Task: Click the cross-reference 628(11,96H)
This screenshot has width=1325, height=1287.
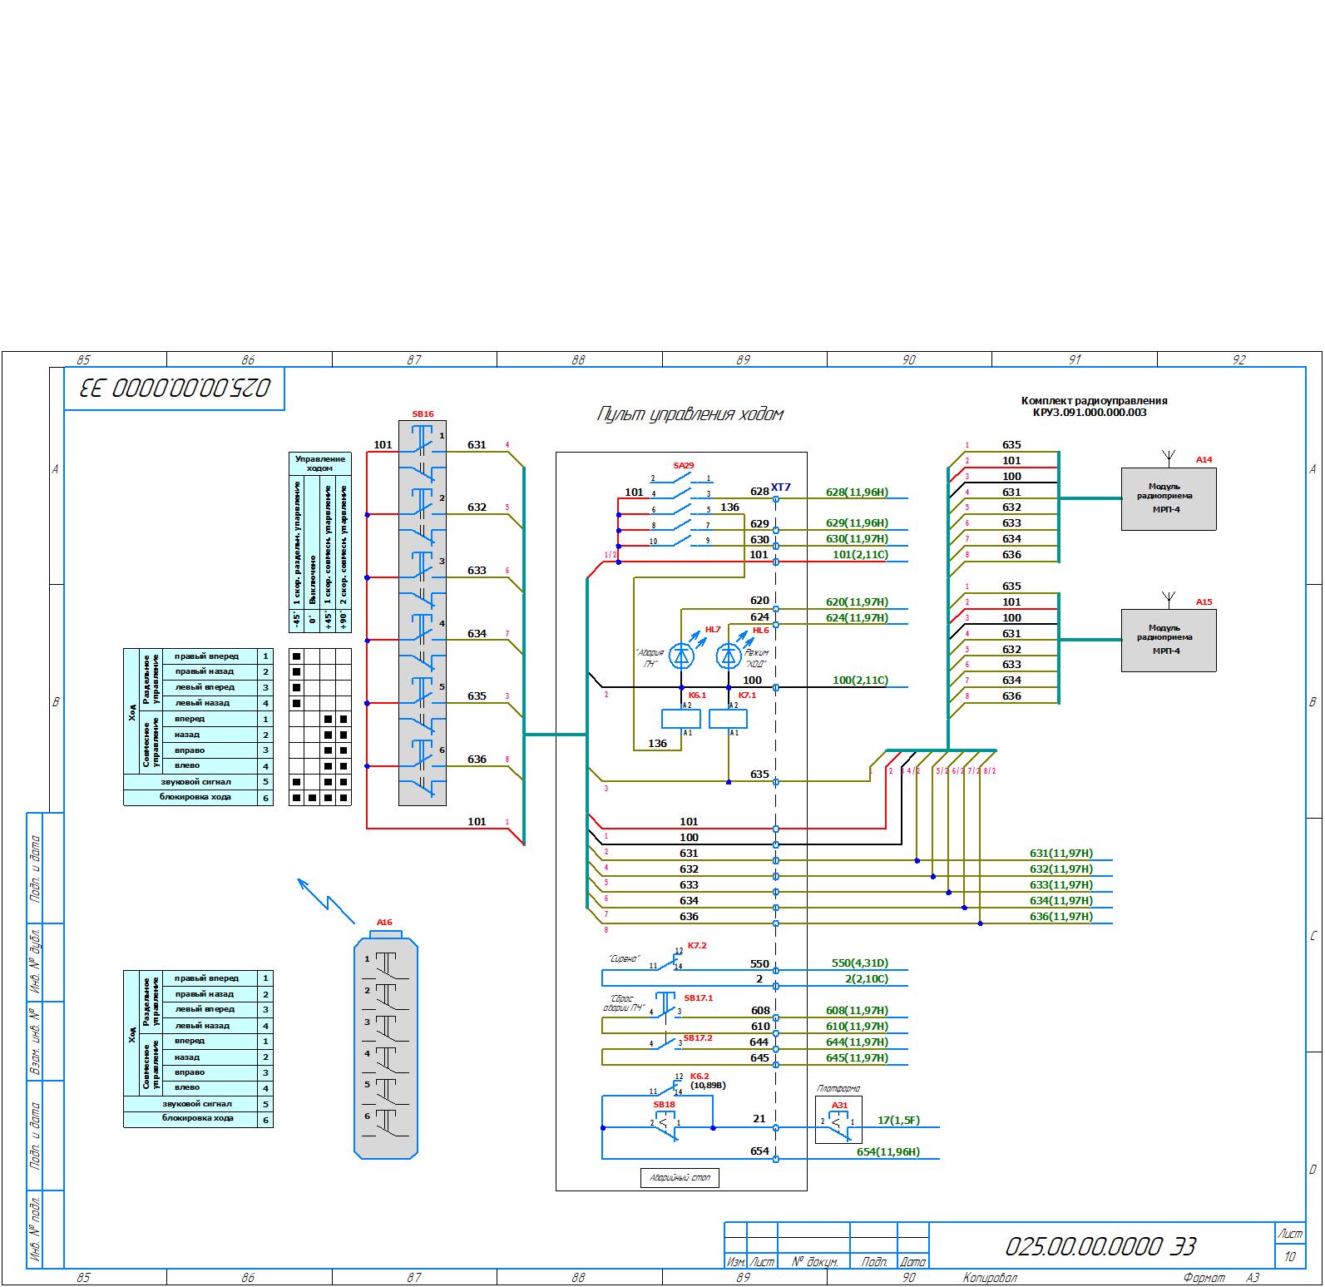Action: pyautogui.click(x=857, y=493)
